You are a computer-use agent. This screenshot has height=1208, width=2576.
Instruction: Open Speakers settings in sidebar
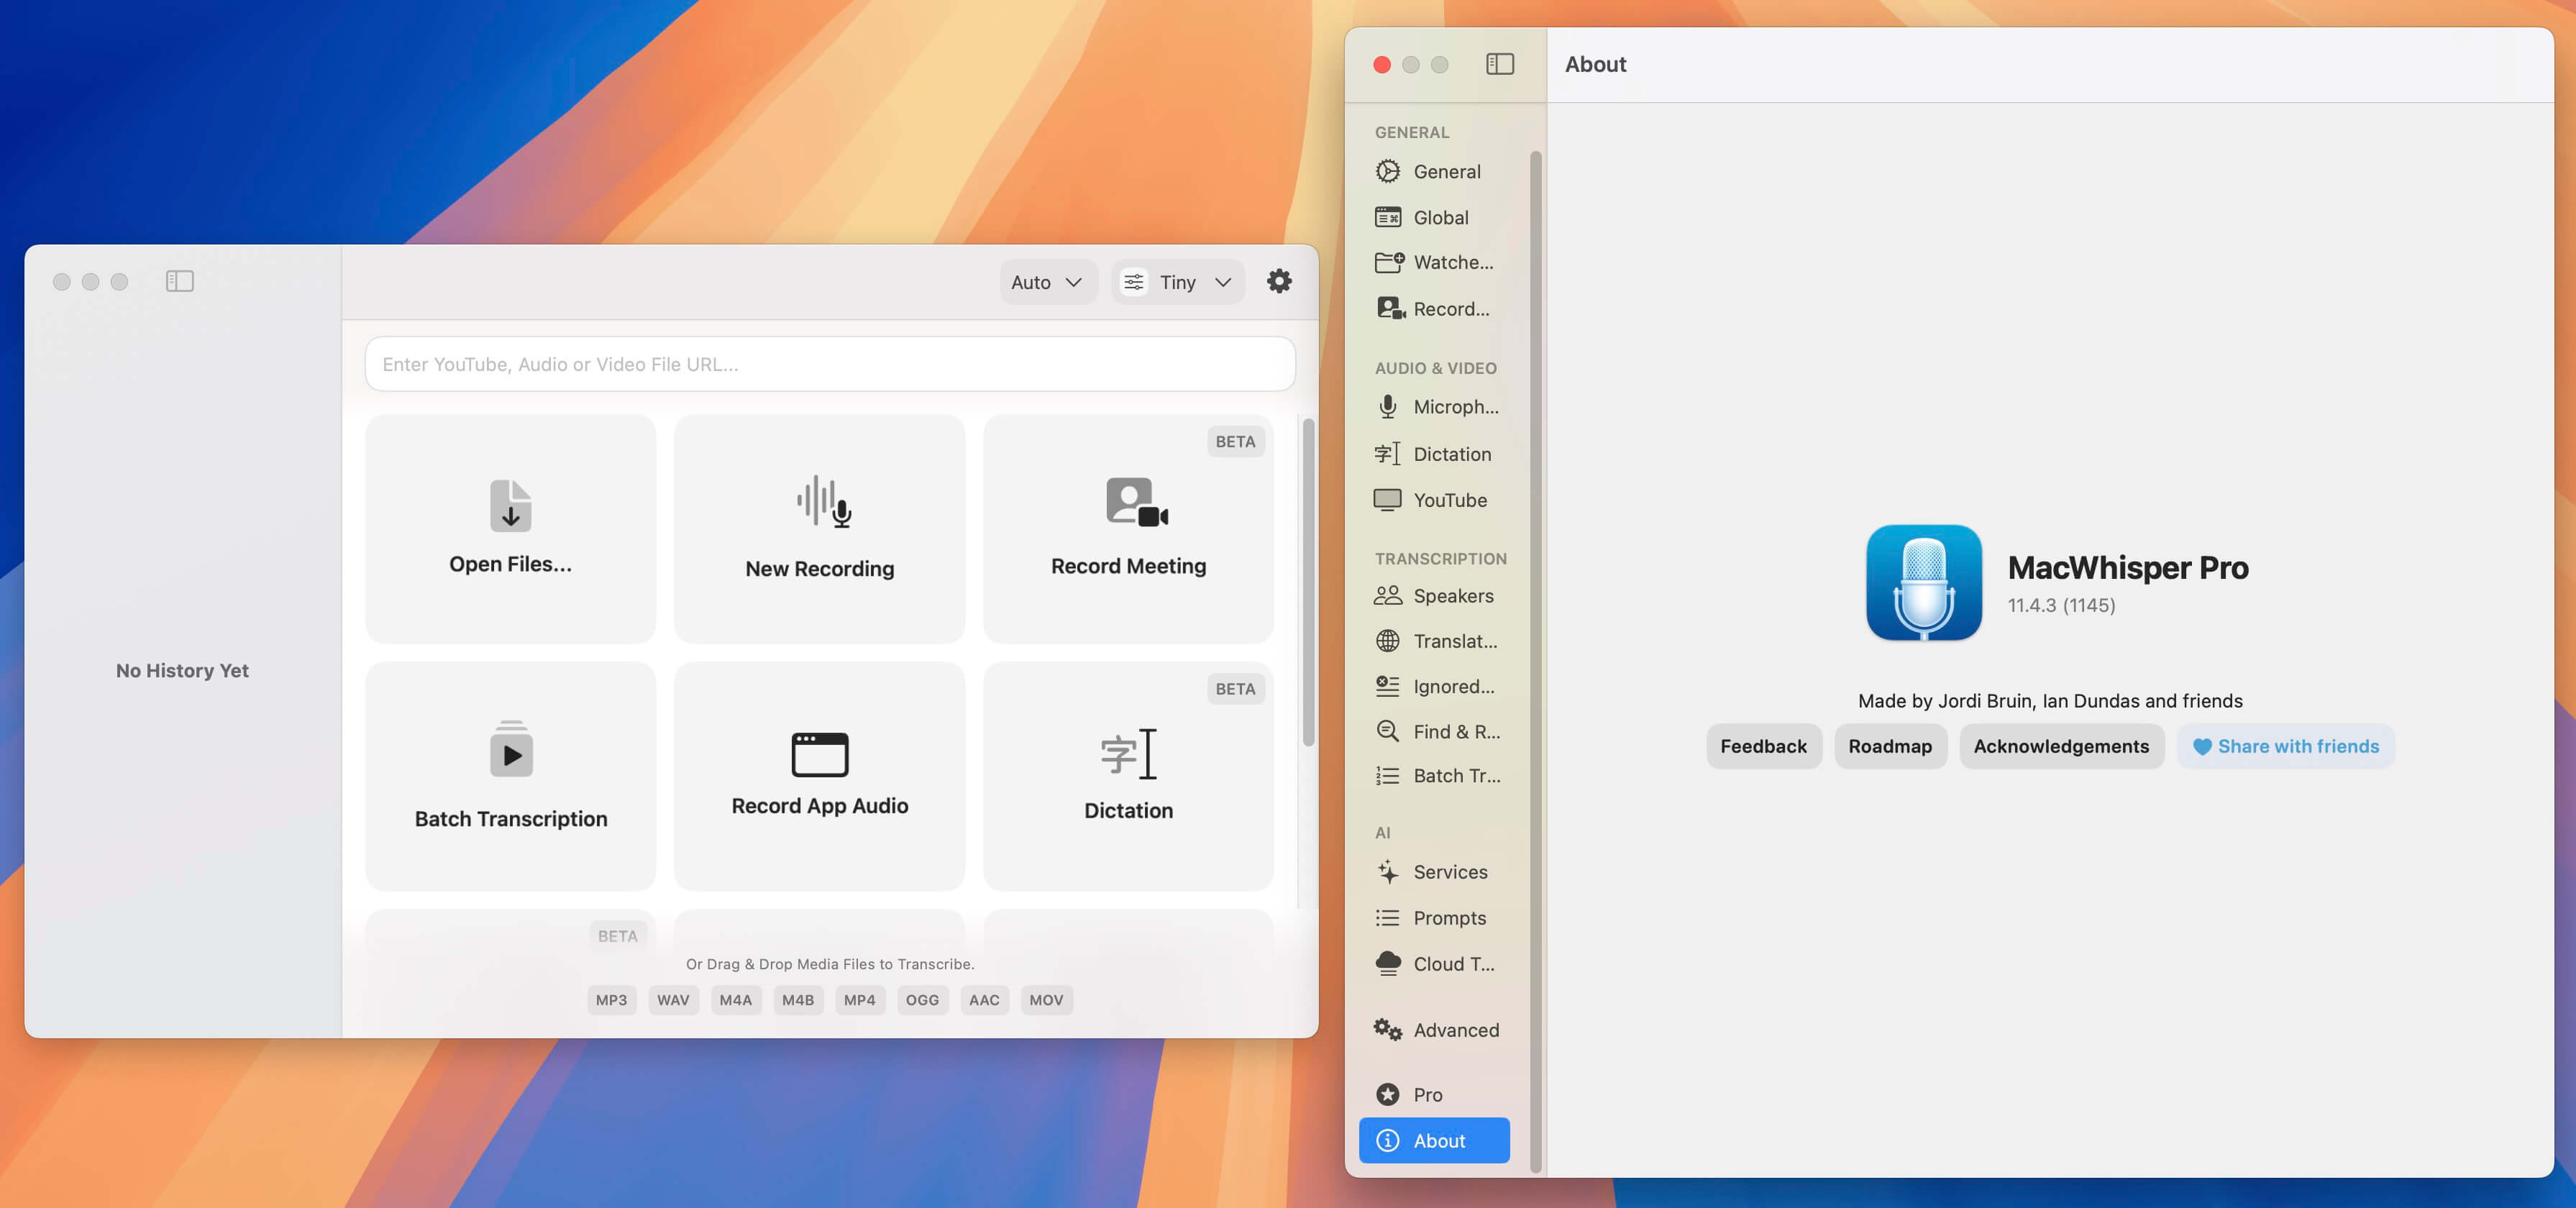tap(1434, 596)
